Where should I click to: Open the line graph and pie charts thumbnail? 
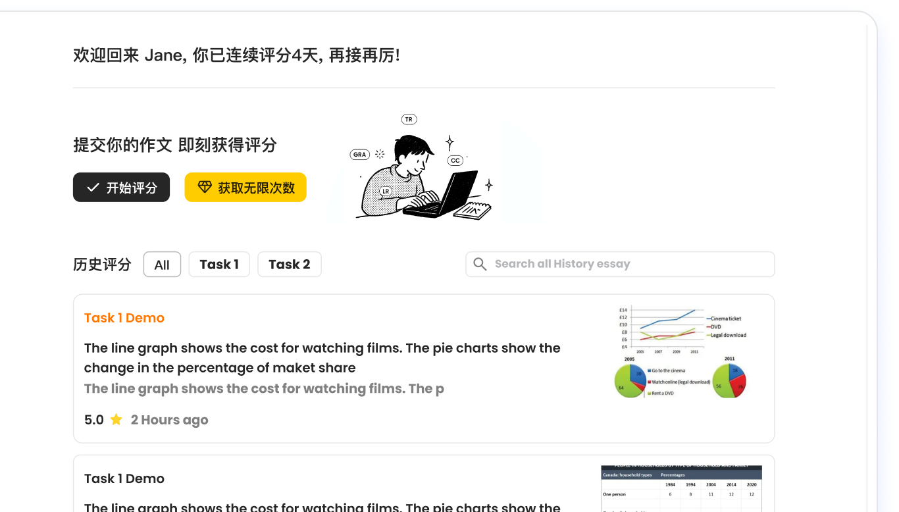pyautogui.click(x=682, y=352)
